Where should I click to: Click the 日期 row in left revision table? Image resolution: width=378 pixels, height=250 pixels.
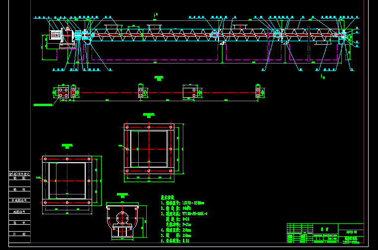click(20, 234)
